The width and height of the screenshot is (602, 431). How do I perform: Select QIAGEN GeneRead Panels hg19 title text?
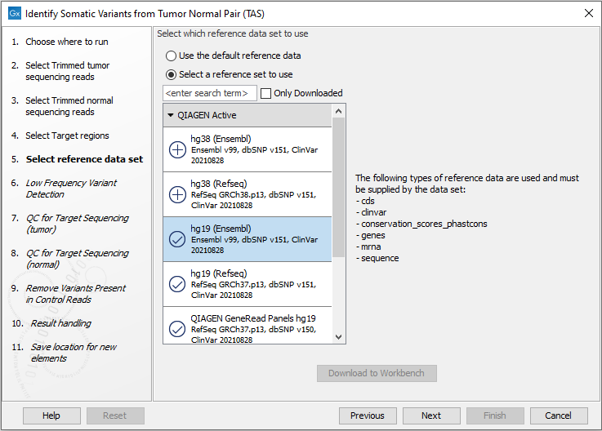click(253, 318)
